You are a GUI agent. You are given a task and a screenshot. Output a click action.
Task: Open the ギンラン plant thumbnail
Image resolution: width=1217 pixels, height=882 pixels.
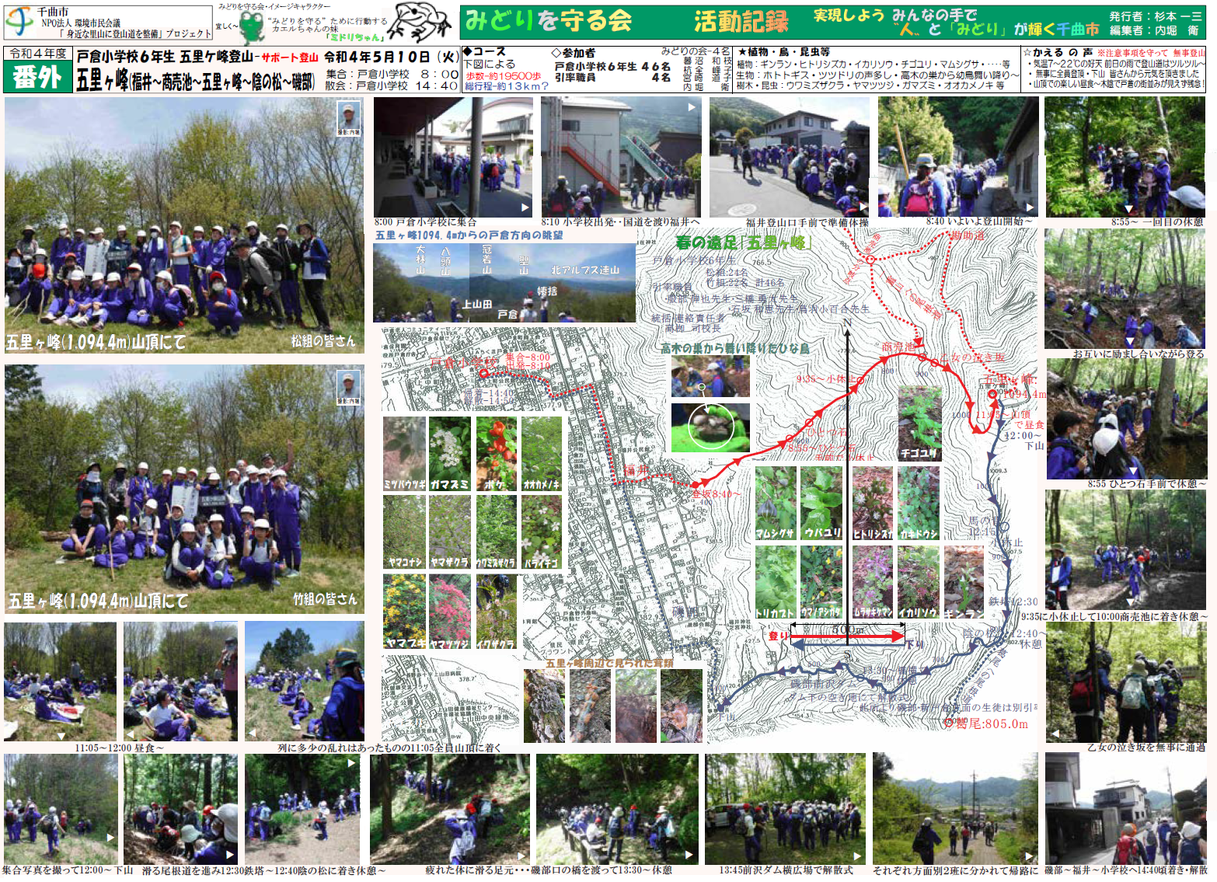(x=964, y=582)
